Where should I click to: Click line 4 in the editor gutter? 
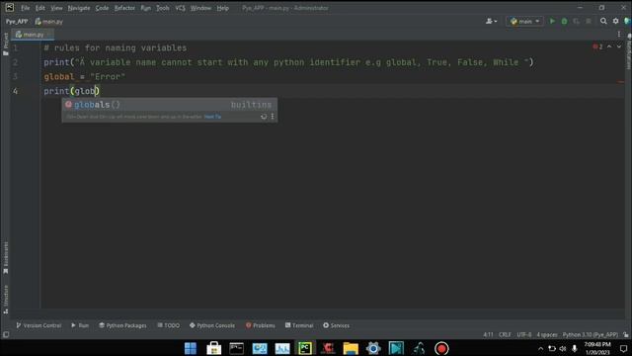16,91
